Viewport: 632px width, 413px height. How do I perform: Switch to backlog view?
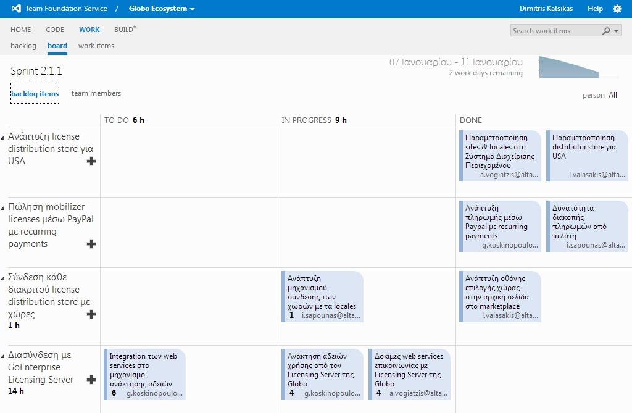[x=23, y=46]
